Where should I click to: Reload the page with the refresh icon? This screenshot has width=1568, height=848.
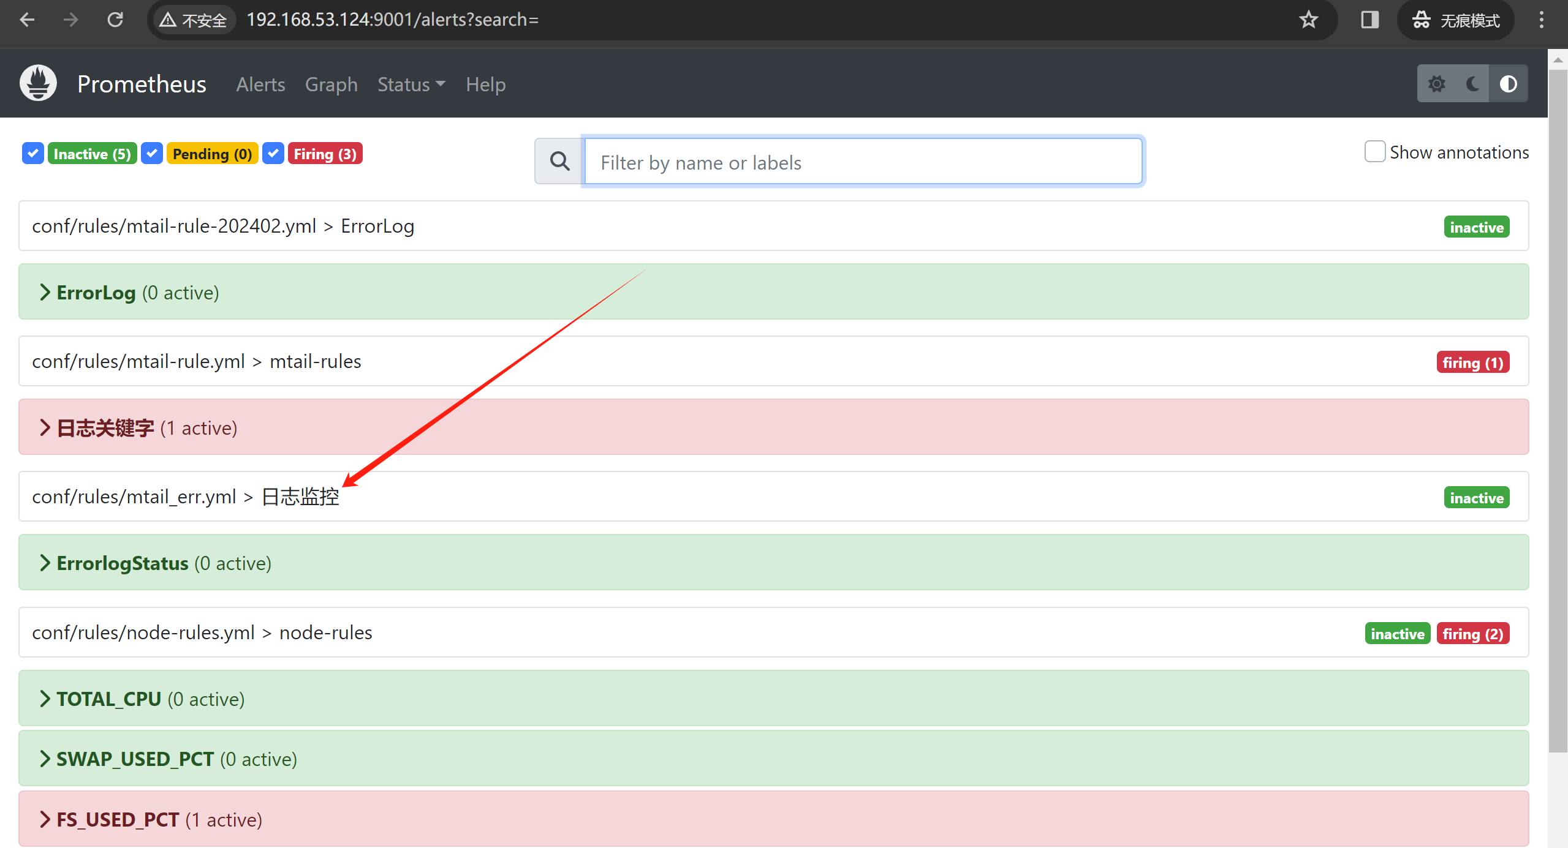(115, 20)
